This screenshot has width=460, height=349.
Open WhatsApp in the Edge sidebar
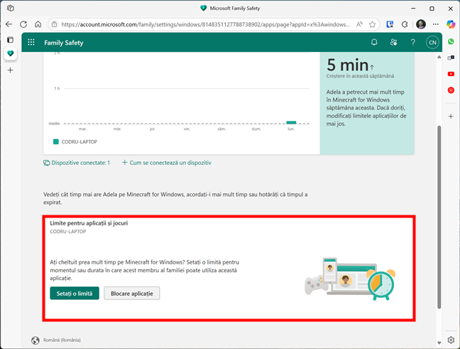click(x=451, y=42)
